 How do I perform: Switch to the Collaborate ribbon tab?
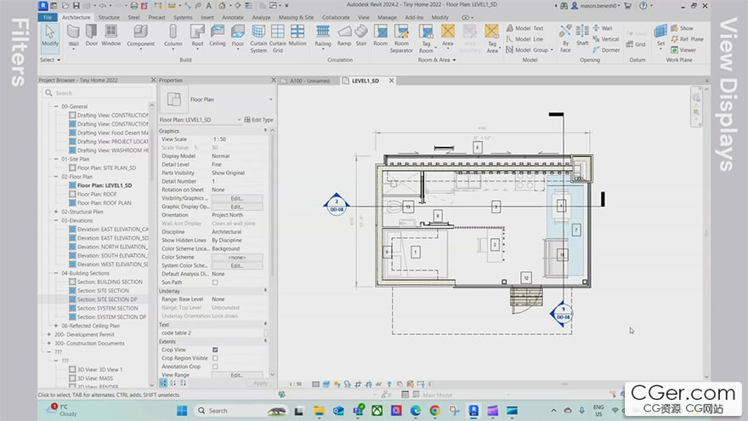(336, 17)
